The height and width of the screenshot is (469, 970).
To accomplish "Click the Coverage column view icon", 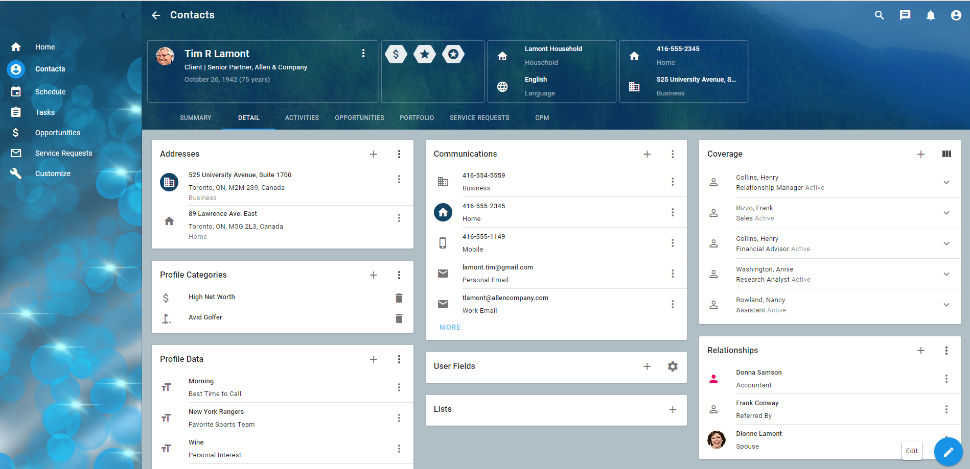I will 946,154.
